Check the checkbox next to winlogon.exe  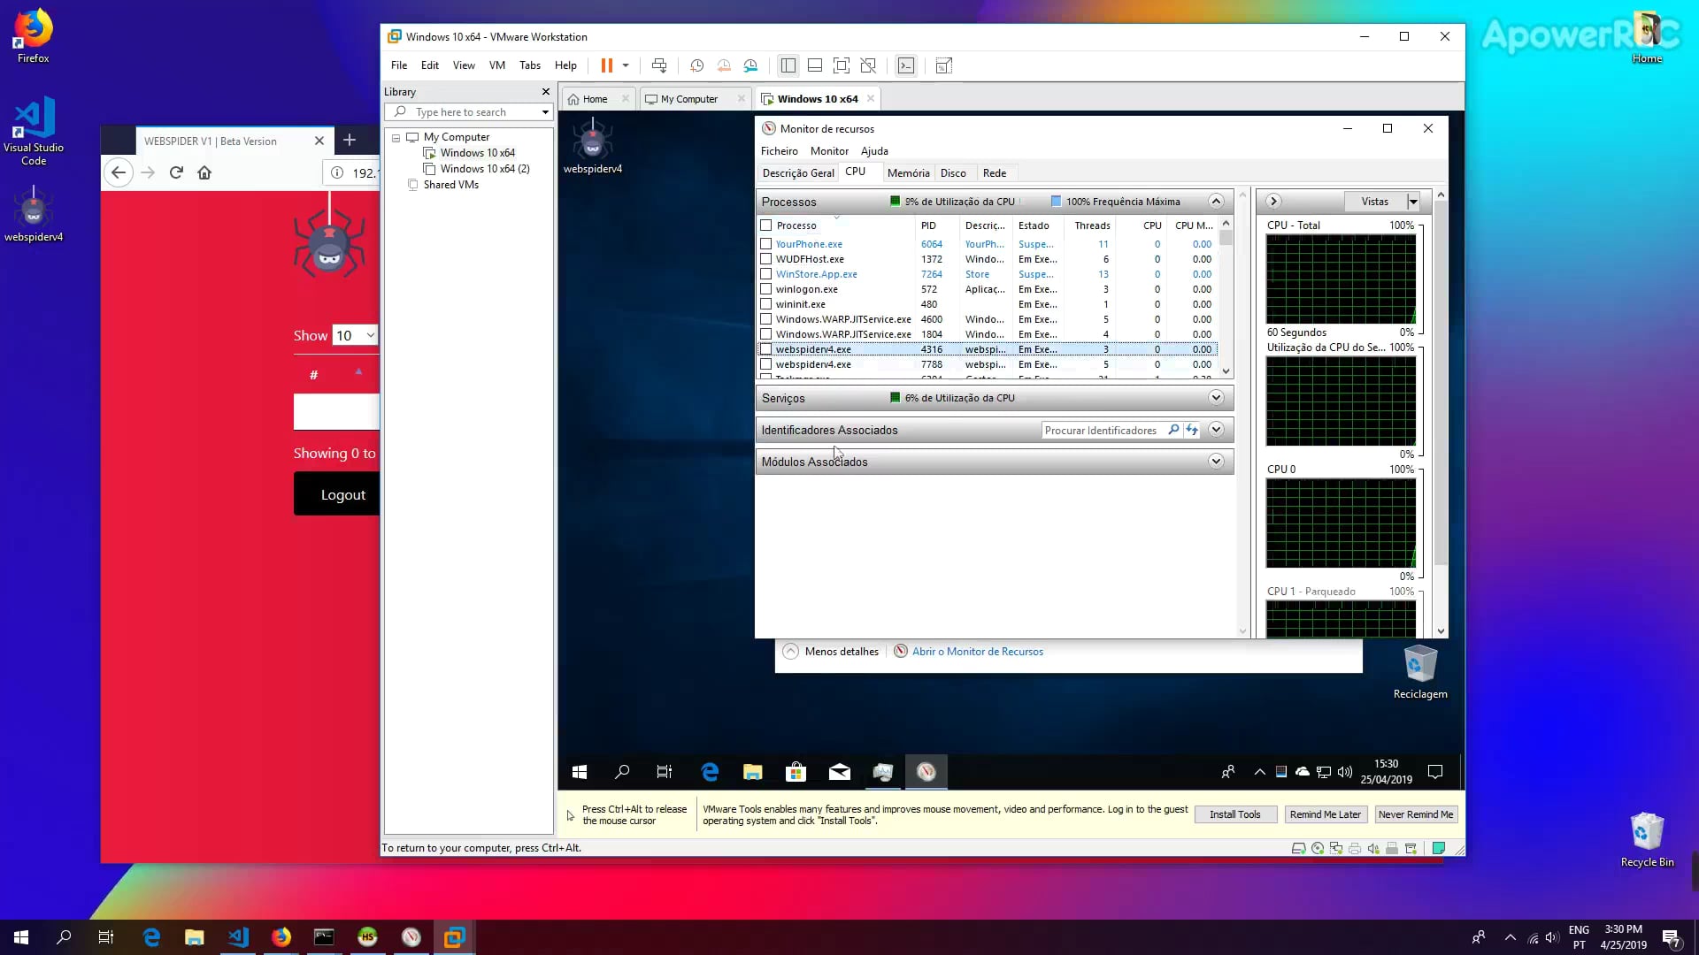pos(765,289)
